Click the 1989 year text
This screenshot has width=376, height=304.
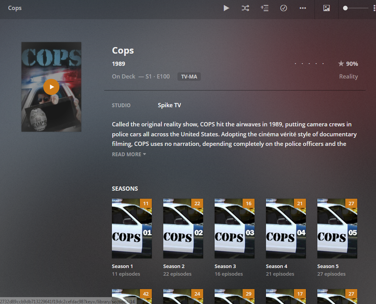119,64
